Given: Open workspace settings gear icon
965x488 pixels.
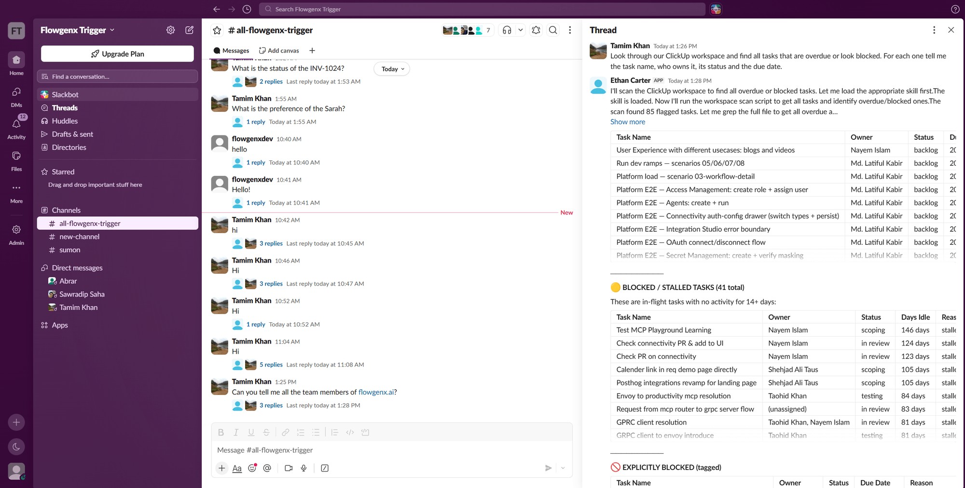Looking at the screenshot, I should (x=170, y=30).
